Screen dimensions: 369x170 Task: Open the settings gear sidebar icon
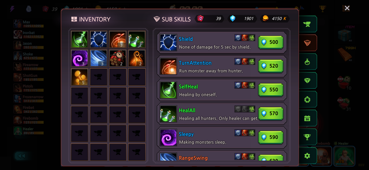[x=307, y=156]
